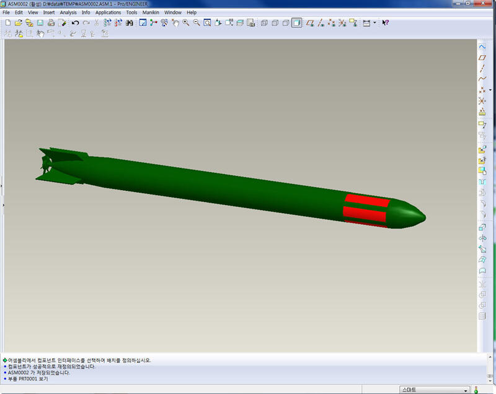
Task: Open the View Manager icon
Action: click(251, 23)
